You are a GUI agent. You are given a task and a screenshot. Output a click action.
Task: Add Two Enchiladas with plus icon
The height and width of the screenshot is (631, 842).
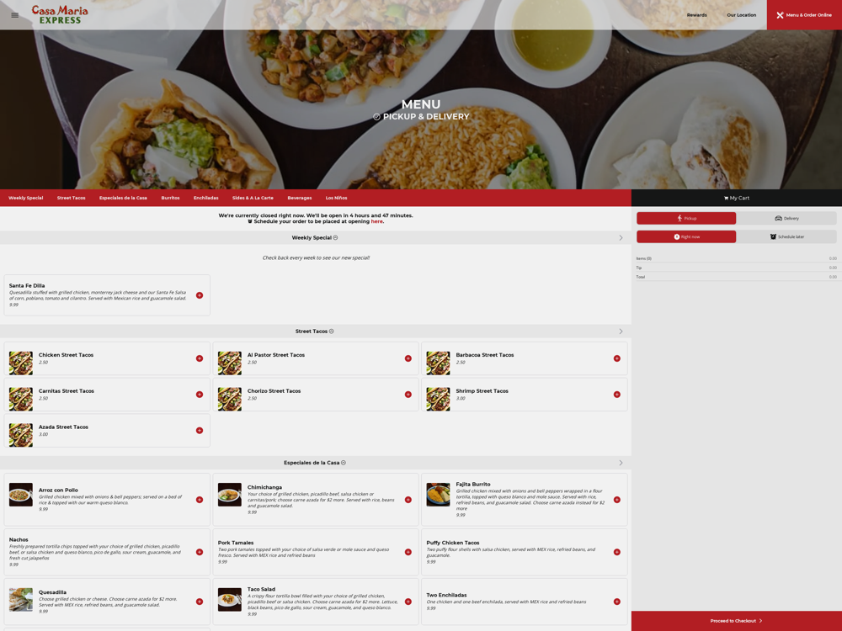[617, 602]
